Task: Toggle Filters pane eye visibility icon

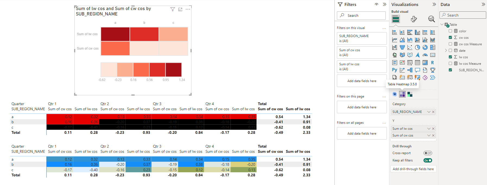Action: (x=377, y=4)
